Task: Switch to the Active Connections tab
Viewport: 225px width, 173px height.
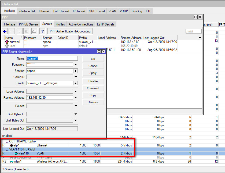Action: pos(81,24)
